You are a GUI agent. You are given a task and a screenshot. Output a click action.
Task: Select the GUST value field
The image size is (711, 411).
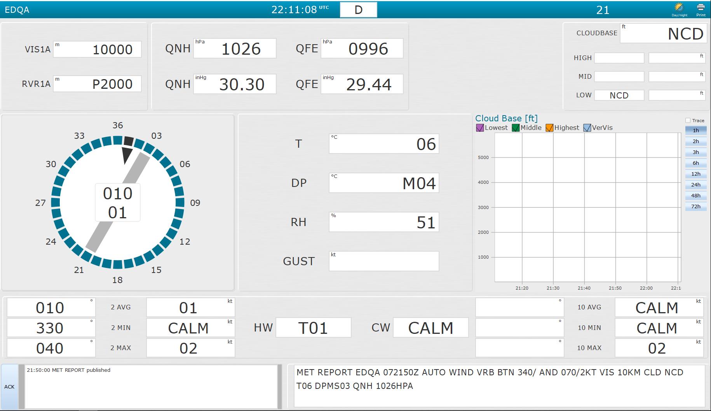384,261
